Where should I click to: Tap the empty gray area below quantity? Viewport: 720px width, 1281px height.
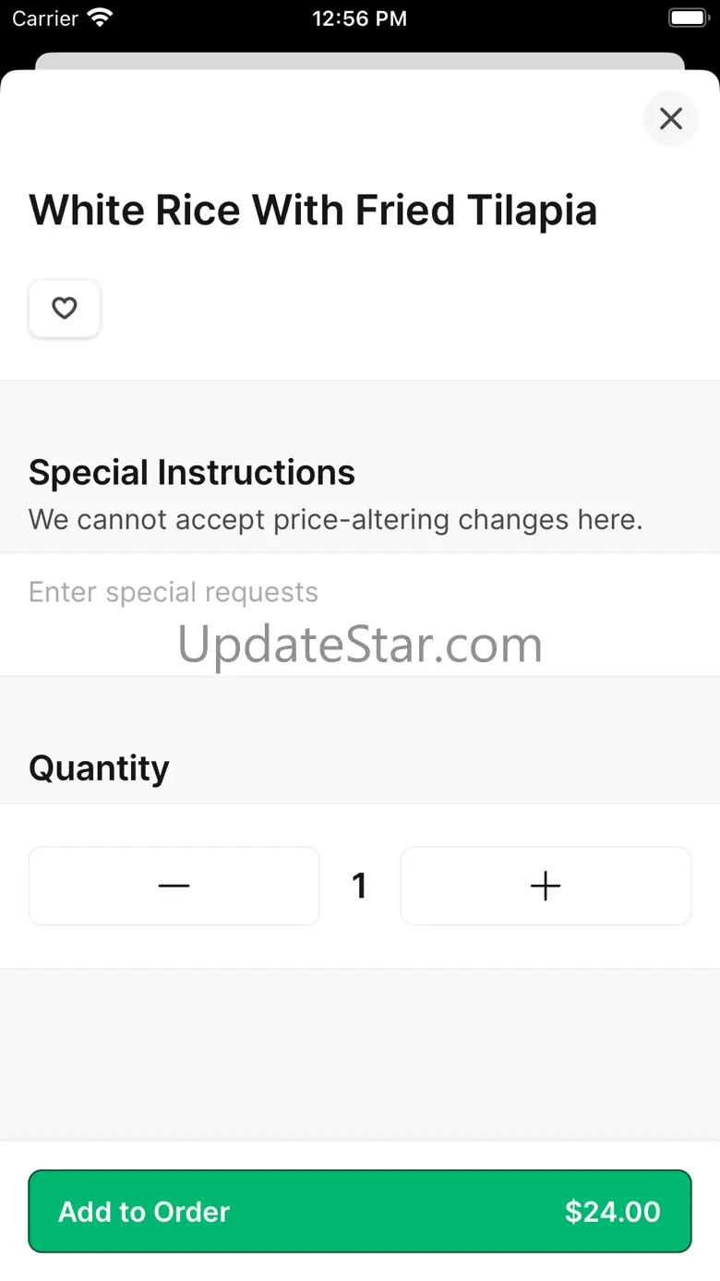click(x=360, y=1053)
